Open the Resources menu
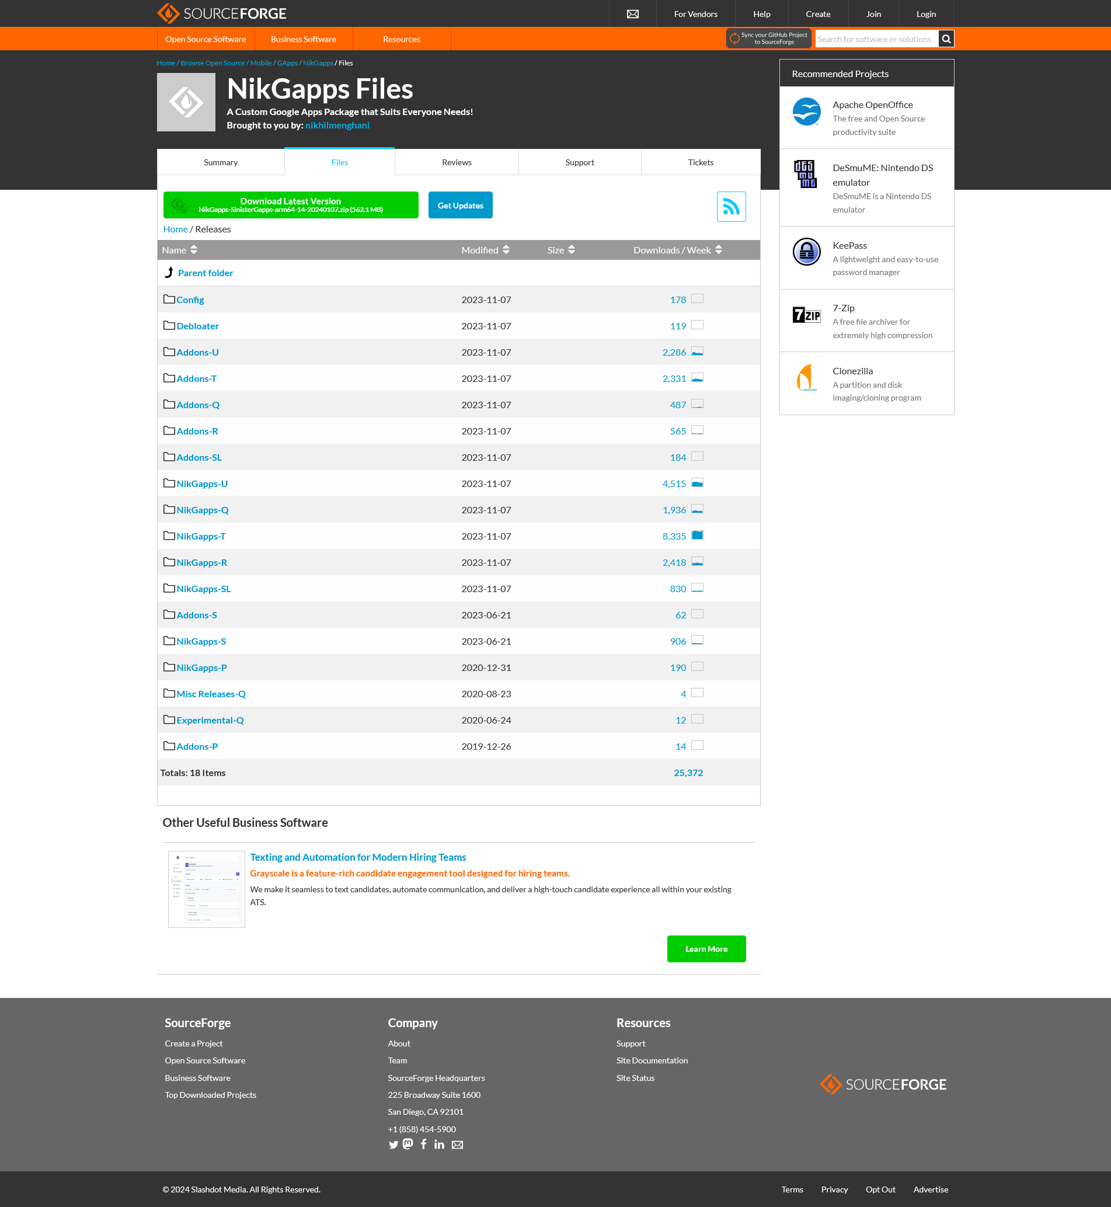This screenshot has height=1207, width=1111. [x=402, y=39]
